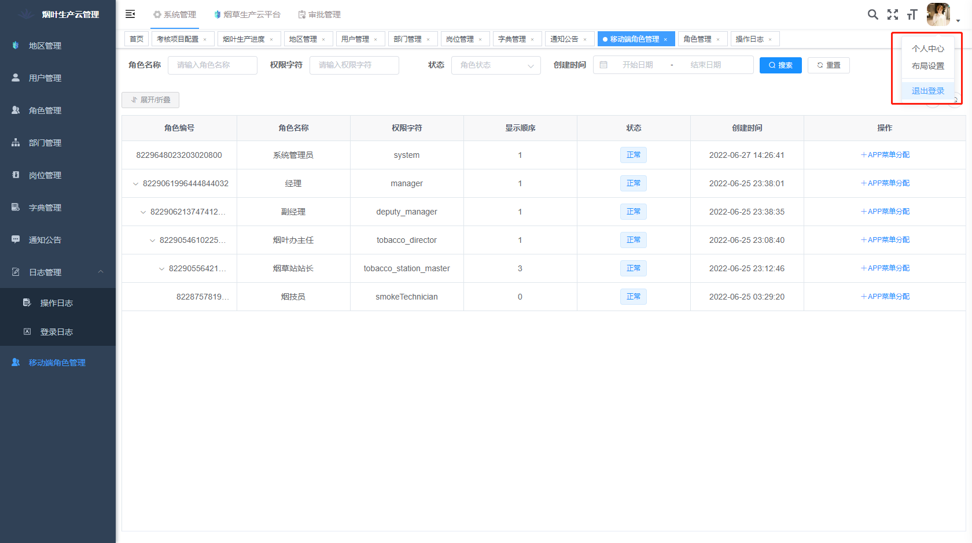Close the 字典管理 tab
The image size is (972, 543).
coord(532,39)
